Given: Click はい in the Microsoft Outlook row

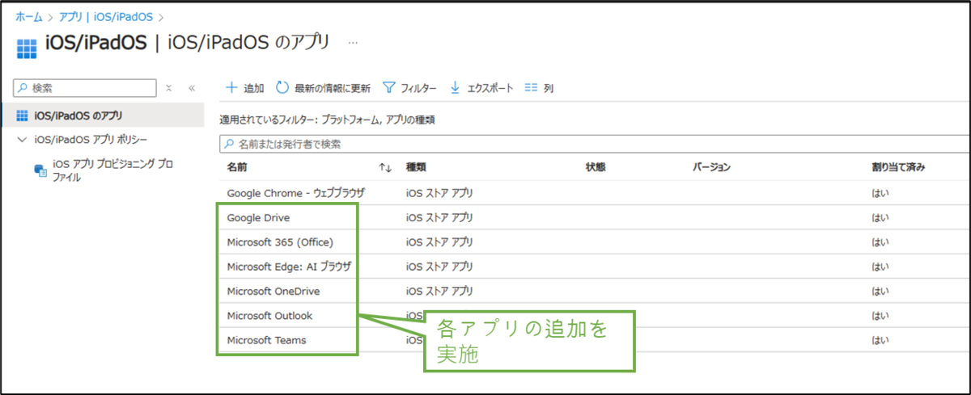Looking at the screenshot, I should [x=880, y=316].
